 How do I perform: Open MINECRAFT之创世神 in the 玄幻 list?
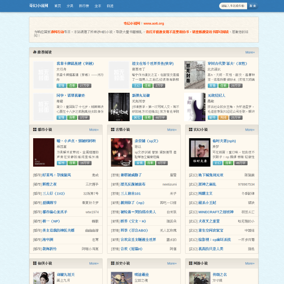coord(216,212)
